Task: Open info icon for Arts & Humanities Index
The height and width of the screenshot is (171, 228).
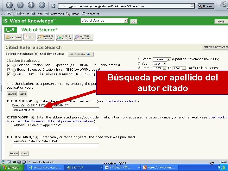Action: (14, 74)
